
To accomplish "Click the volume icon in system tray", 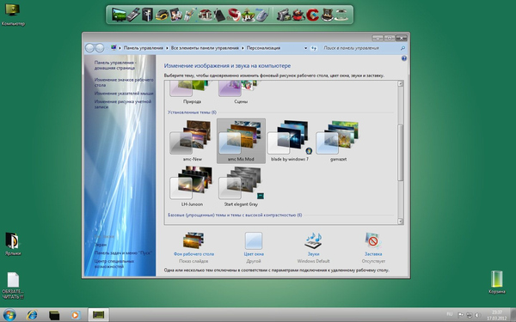I will click(477, 315).
